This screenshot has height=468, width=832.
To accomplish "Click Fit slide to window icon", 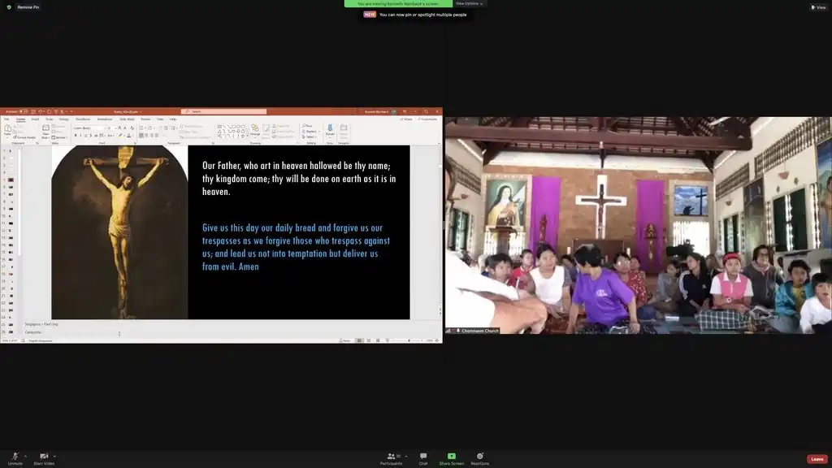I will click(x=436, y=340).
